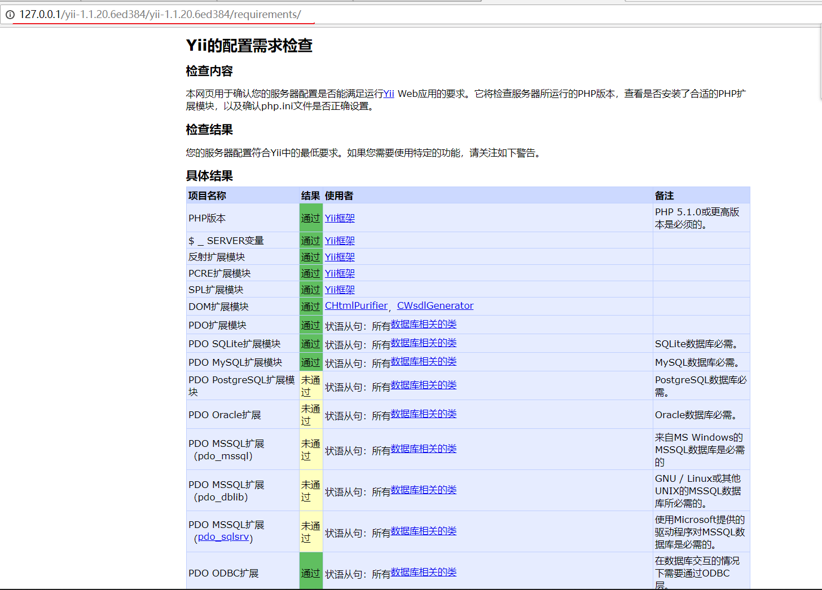Open Yii框架 link in 反射扩展模块 row

click(x=340, y=257)
